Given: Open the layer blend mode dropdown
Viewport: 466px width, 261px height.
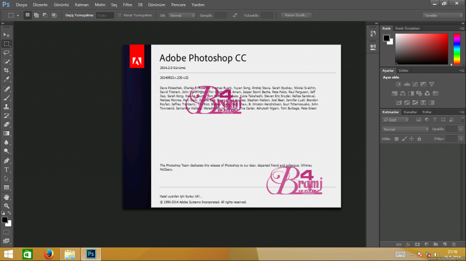Looking at the screenshot, I should [405, 129].
